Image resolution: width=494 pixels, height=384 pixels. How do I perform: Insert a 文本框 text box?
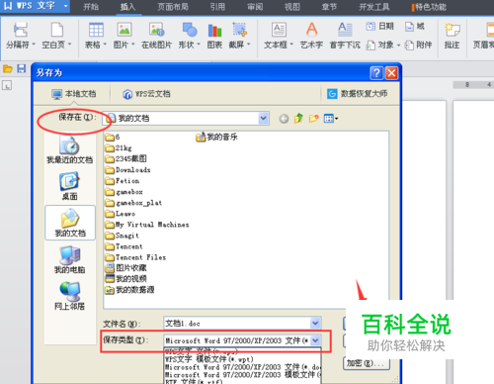pyautogui.click(x=279, y=30)
